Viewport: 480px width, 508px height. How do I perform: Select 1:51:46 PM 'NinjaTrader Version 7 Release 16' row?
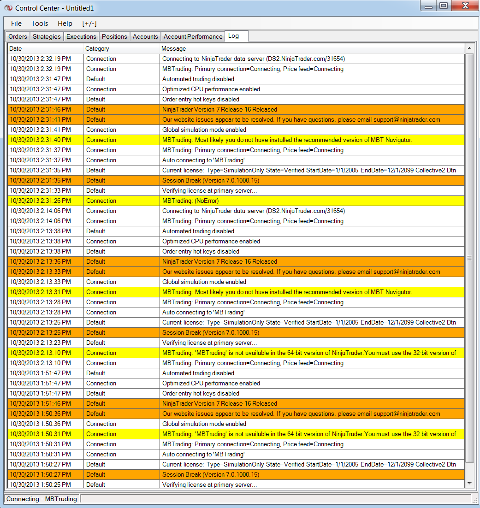pyautogui.click(x=236, y=403)
